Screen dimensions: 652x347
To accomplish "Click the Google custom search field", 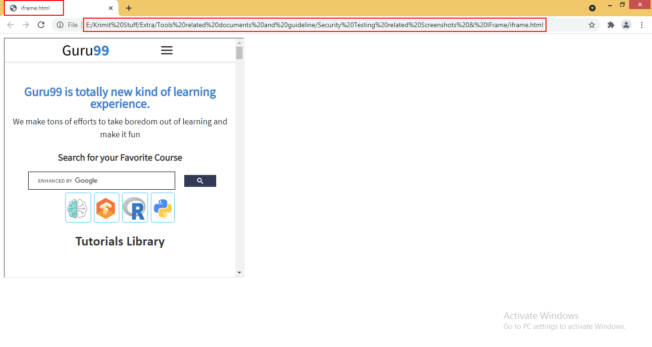I will click(102, 181).
